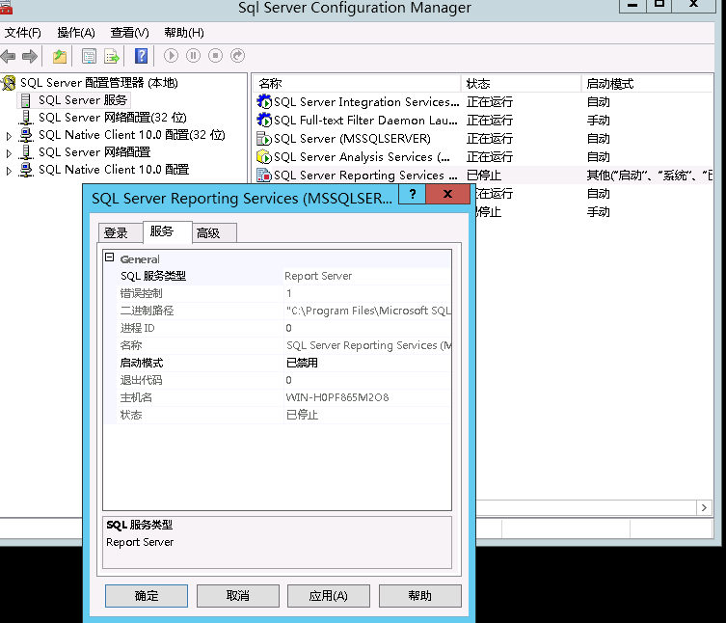Click the 状态 property value 已停止
This screenshot has width=726, height=623.
[x=302, y=415]
